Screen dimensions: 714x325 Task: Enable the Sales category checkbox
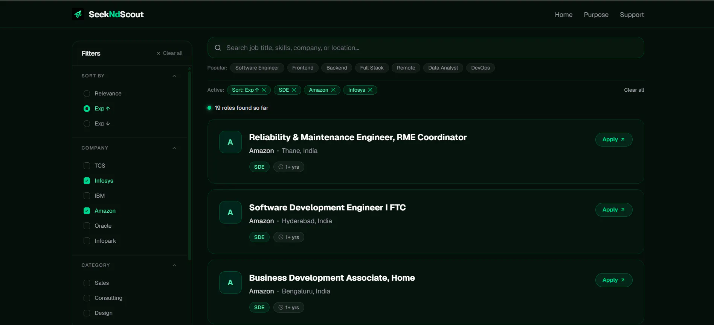pos(87,283)
